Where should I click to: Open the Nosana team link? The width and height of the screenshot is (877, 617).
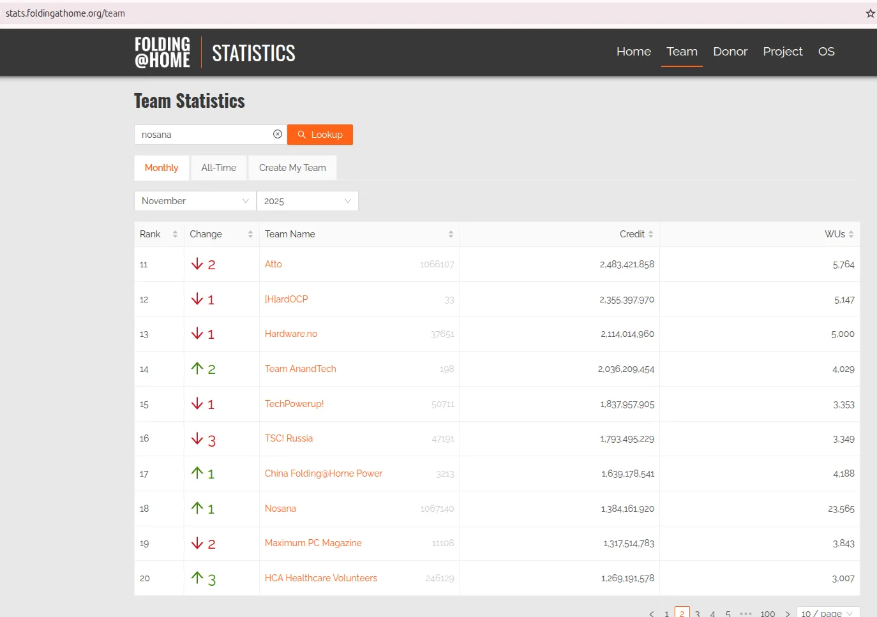(280, 509)
